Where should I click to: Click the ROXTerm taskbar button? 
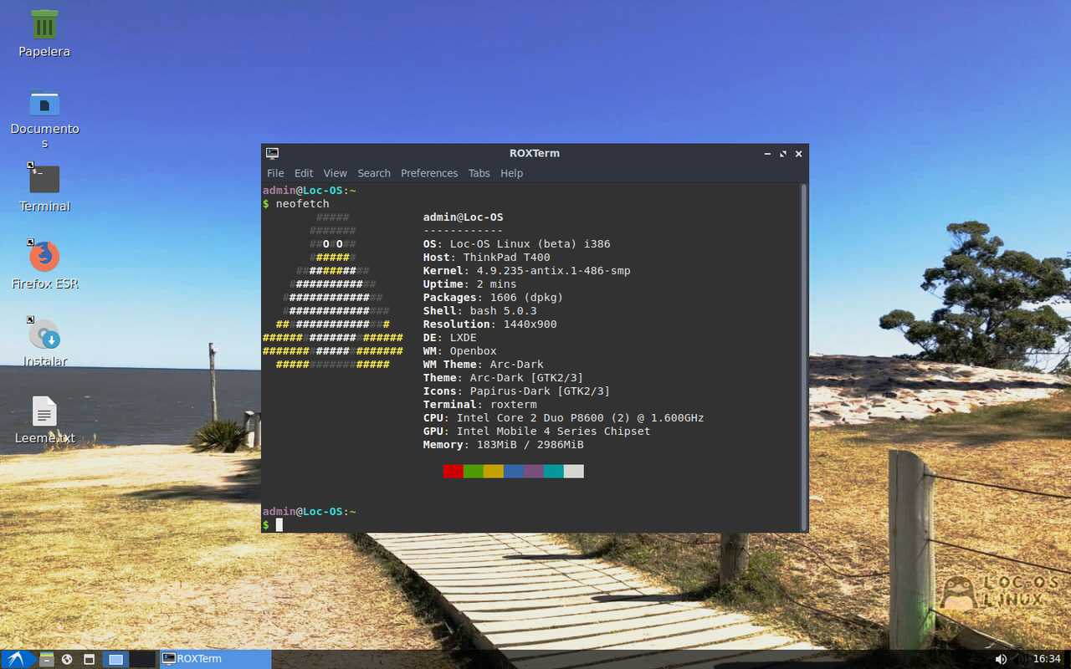click(x=215, y=659)
